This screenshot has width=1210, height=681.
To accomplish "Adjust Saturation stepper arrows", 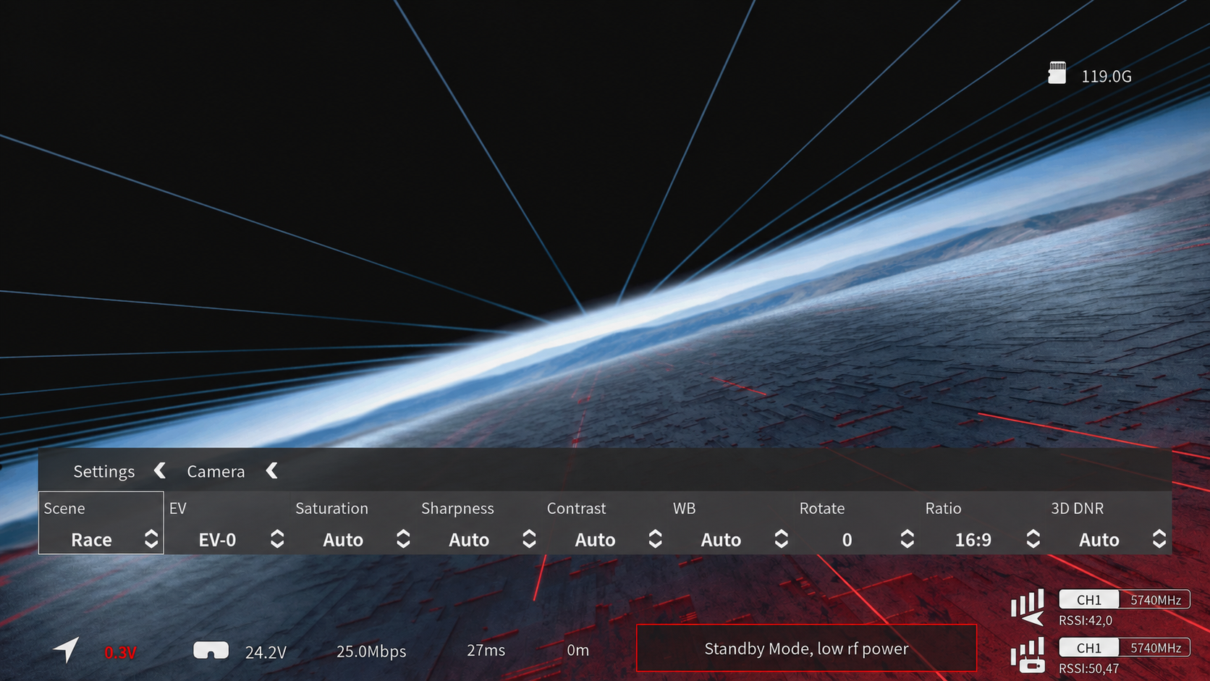I will (403, 539).
